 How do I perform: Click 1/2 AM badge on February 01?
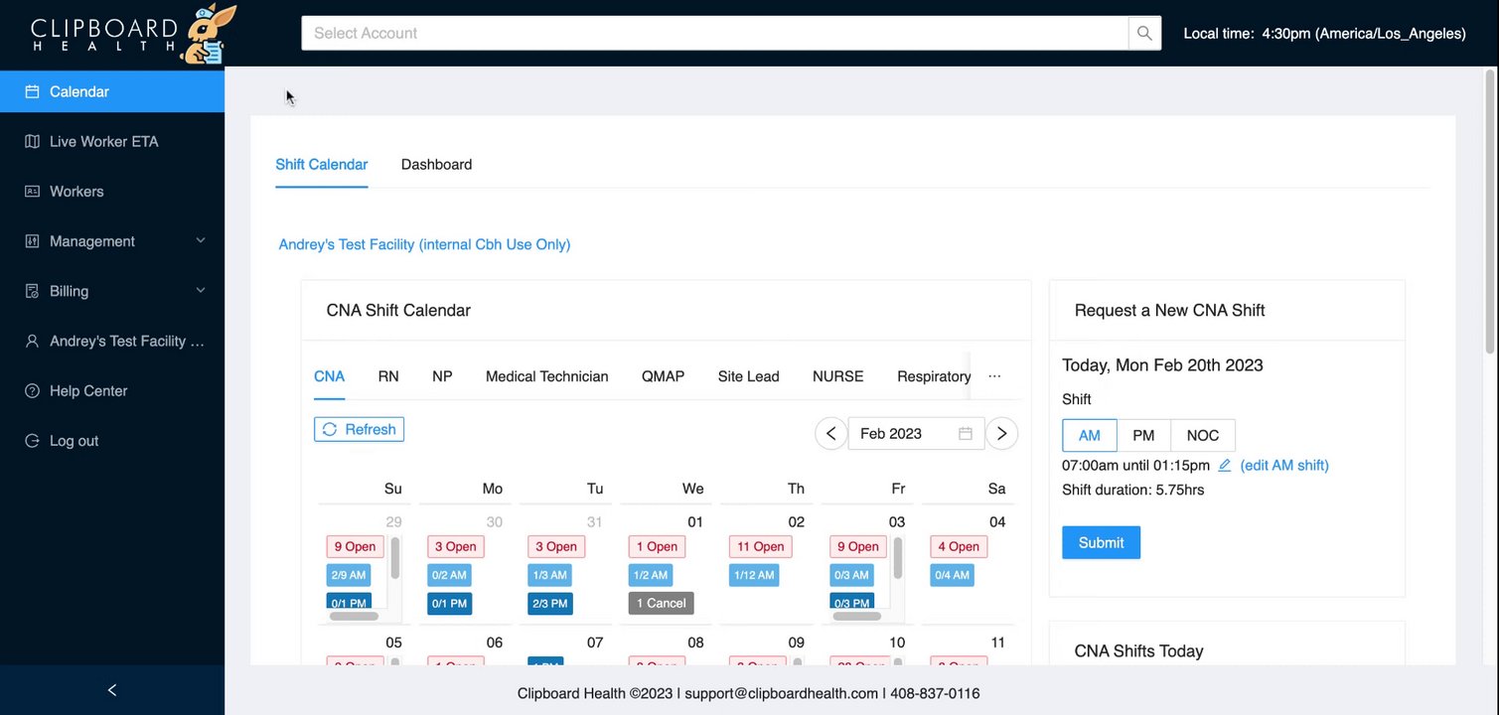(651, 575)
